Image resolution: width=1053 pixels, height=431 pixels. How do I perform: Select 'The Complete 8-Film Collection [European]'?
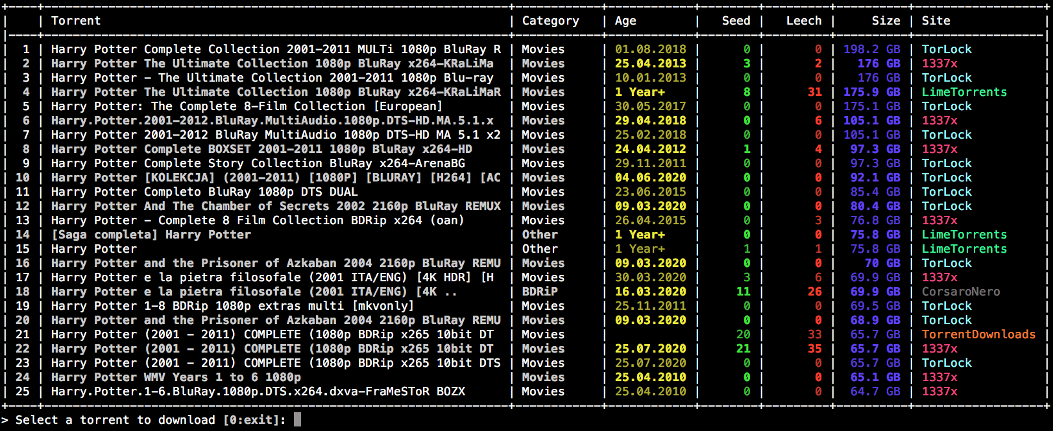(247, 106)
